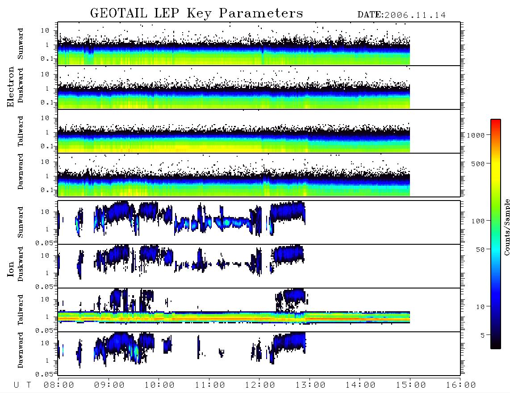Click the 14:00 time axis label
Image resolution: width=510 pixels, height=393 pixels.
point(360,385)
